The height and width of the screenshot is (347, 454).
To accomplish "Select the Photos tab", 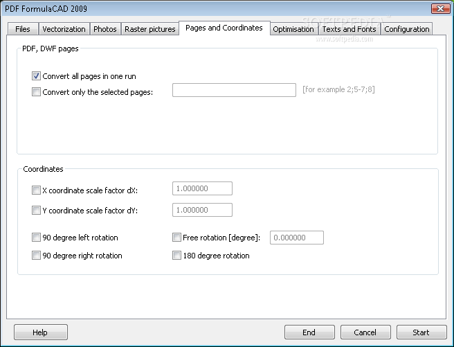I will (105, 29).
